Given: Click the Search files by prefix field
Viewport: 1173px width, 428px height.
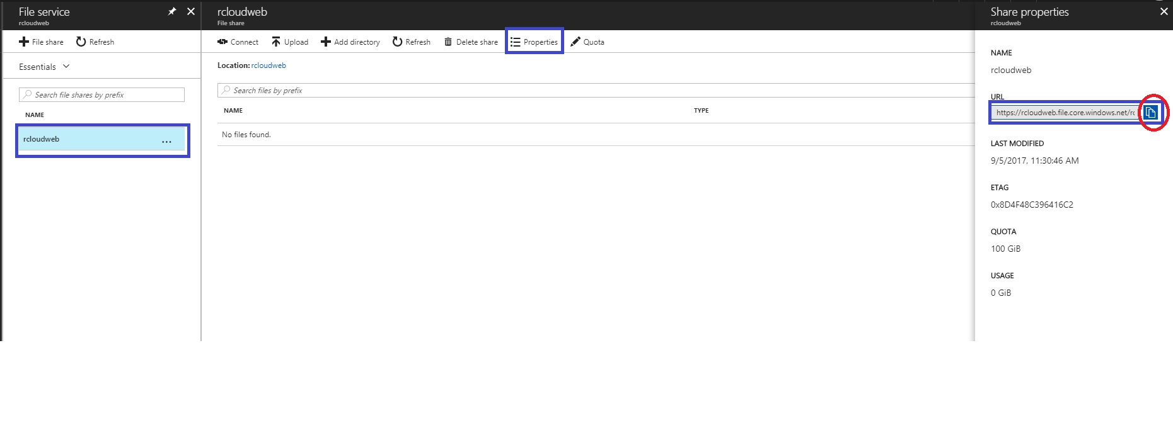Looking at the screenshot, I should coord(596,90).
